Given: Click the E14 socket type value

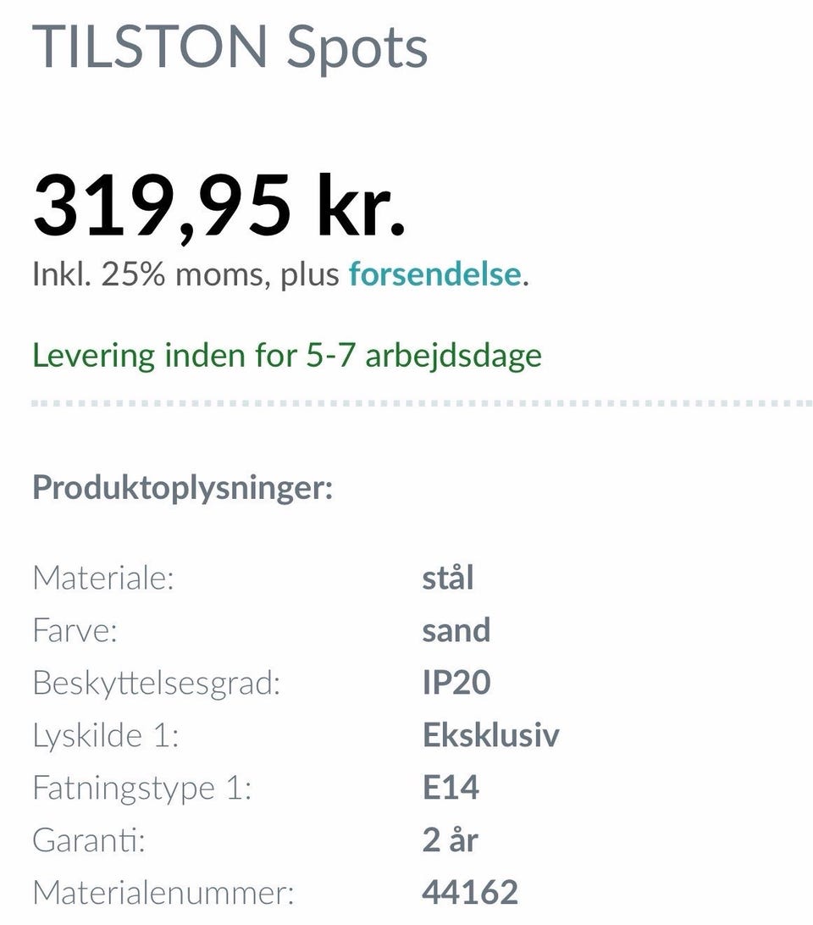Looking at the screenshot, I should click(x=451, y=788).
